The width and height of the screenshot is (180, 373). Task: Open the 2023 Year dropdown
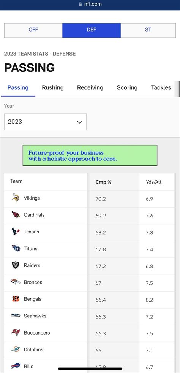click(45, 122)
